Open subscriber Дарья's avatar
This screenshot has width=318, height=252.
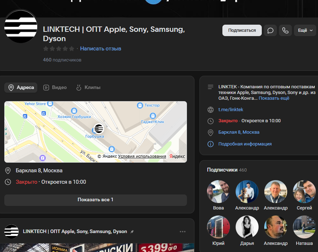click(247, 227)
